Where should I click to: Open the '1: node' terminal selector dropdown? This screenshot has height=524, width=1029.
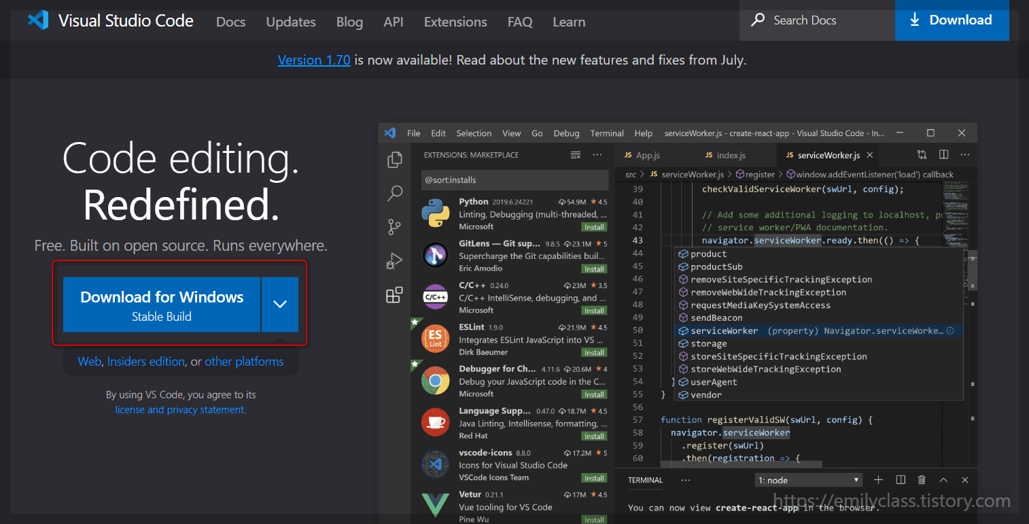[x=809, y=481]
